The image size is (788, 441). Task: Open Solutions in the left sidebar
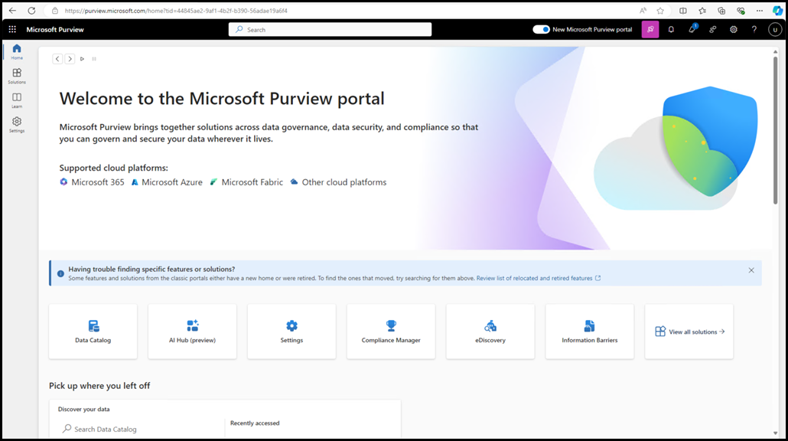[x=17, y=76]
